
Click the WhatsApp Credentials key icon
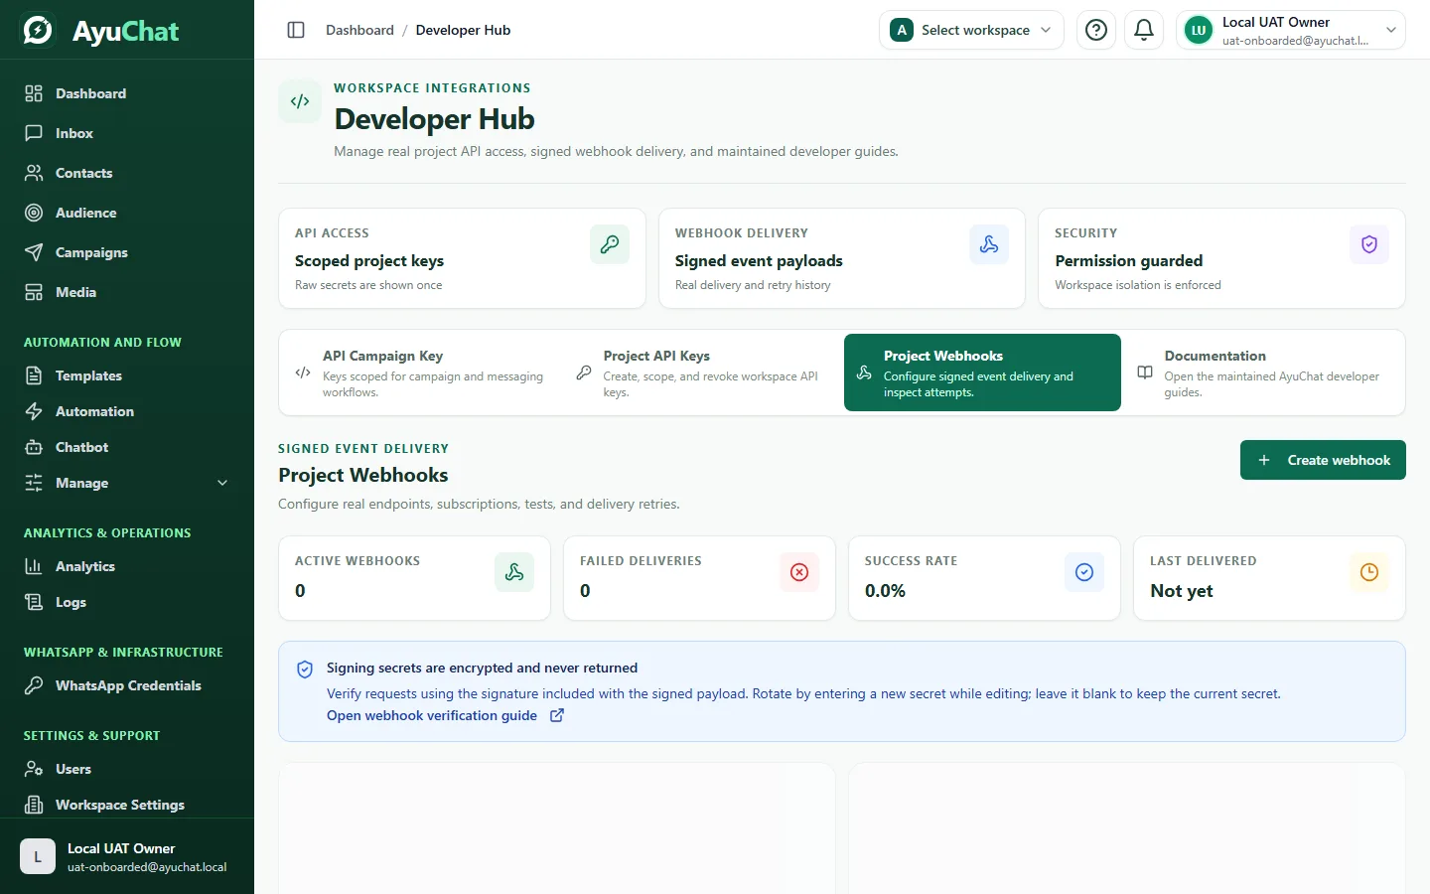34,685
